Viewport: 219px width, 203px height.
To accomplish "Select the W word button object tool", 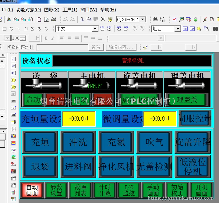I will tap(13, 66).
